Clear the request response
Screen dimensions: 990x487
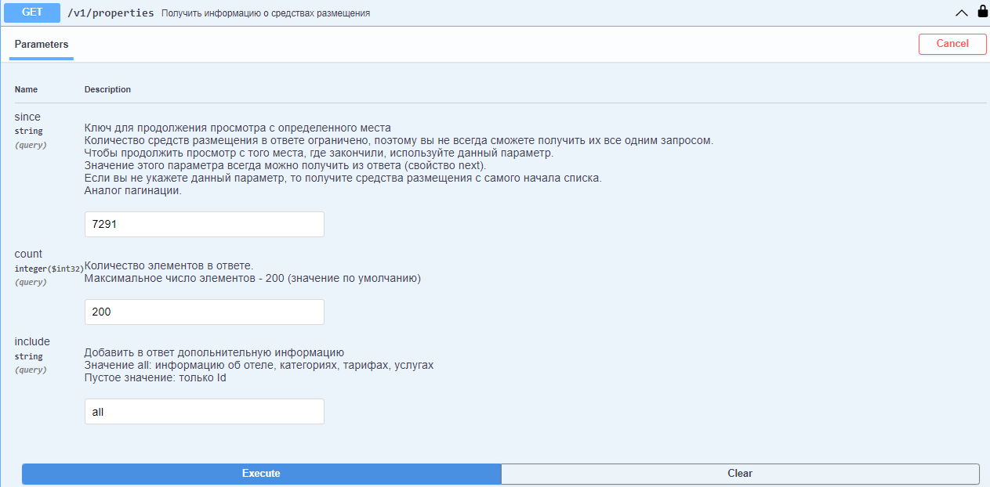[x=740, y=474]
